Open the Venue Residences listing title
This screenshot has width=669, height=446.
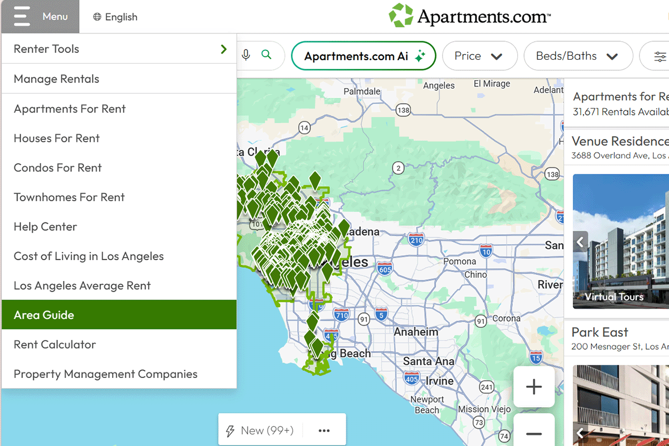click(x=620, y=141)
